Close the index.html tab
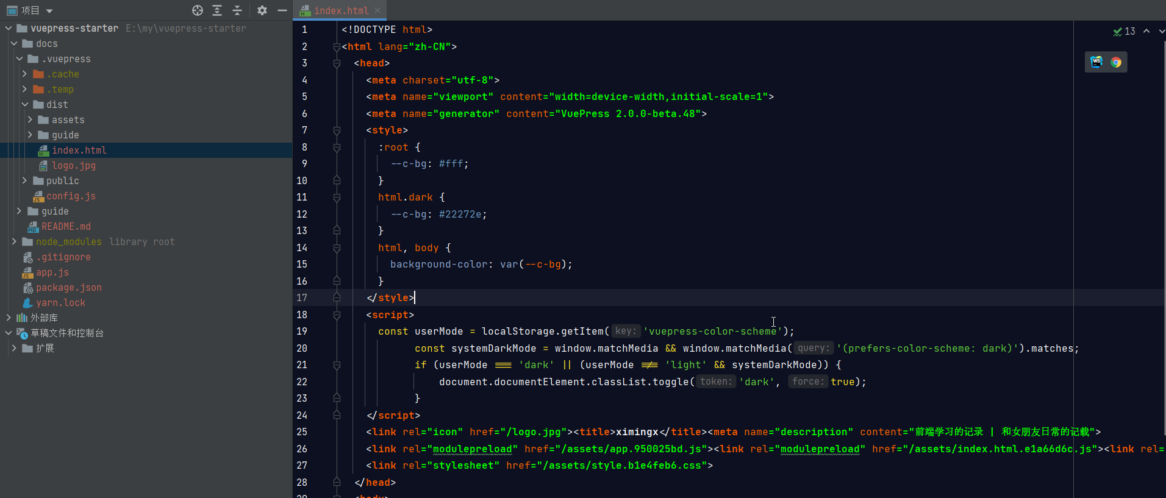Screen dimensions: 1166x498 coord(377,10)
